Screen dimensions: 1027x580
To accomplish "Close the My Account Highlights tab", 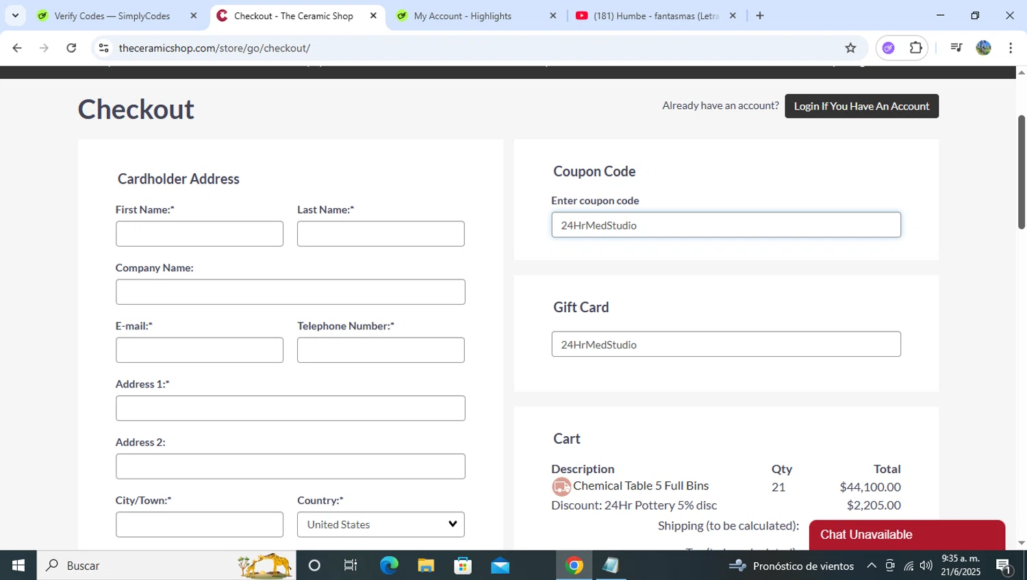I will coord(553,16).
